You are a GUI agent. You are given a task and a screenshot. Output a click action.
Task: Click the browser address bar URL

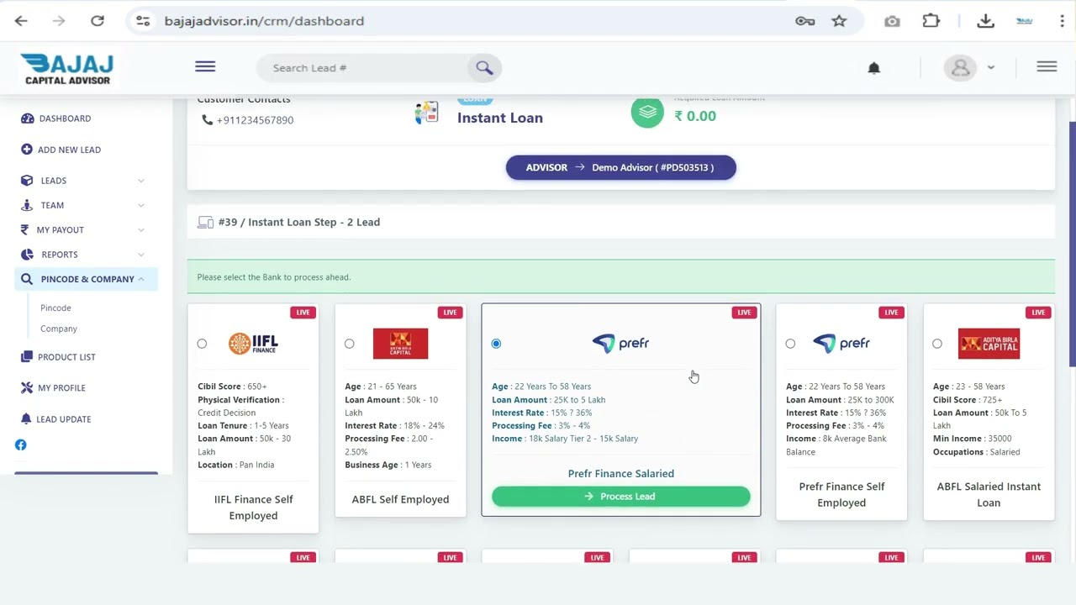pyautogui.click(x=264, y=21)
